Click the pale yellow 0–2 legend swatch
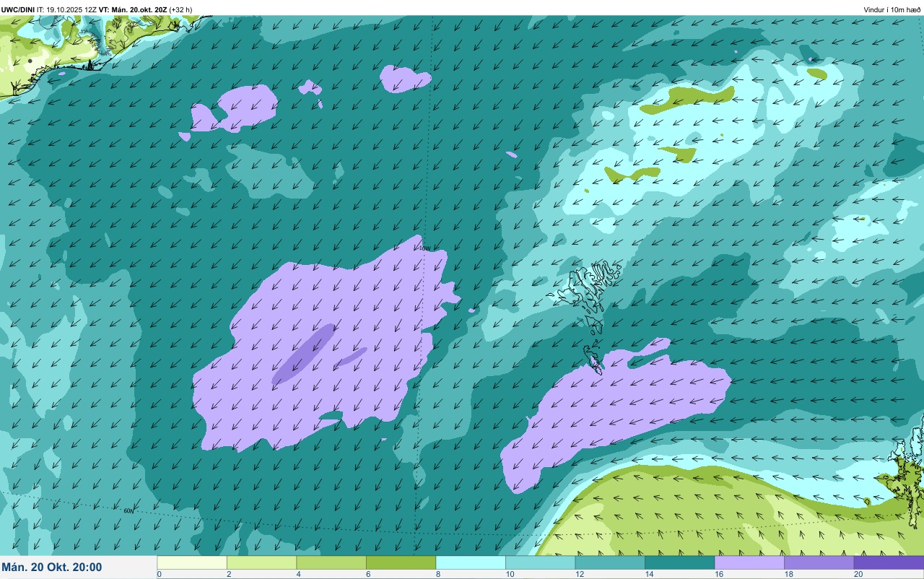The image size is (924, 579). pos(192,562)
